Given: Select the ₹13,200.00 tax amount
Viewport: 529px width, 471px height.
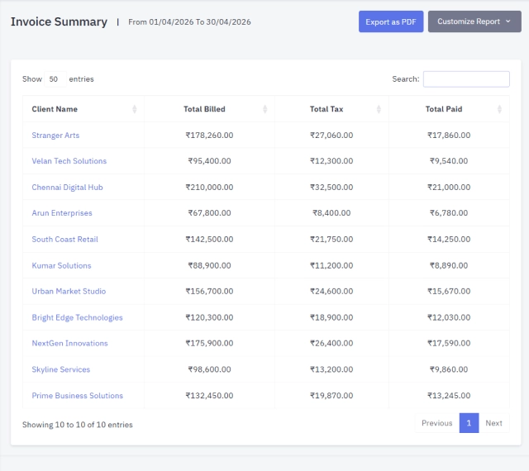Looking at the screenshot, I should (x=331, y=369).
